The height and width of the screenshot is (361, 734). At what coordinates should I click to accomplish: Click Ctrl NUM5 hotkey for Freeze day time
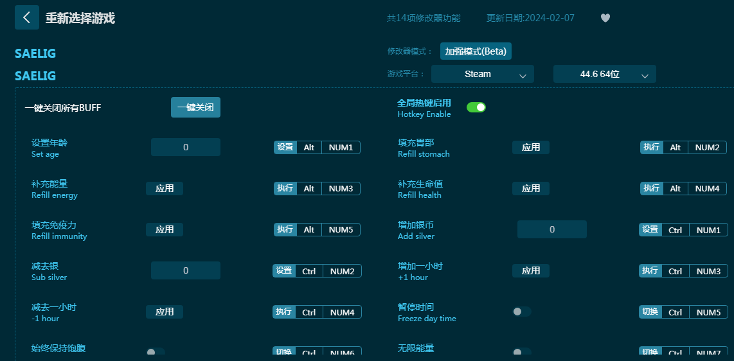683,312
